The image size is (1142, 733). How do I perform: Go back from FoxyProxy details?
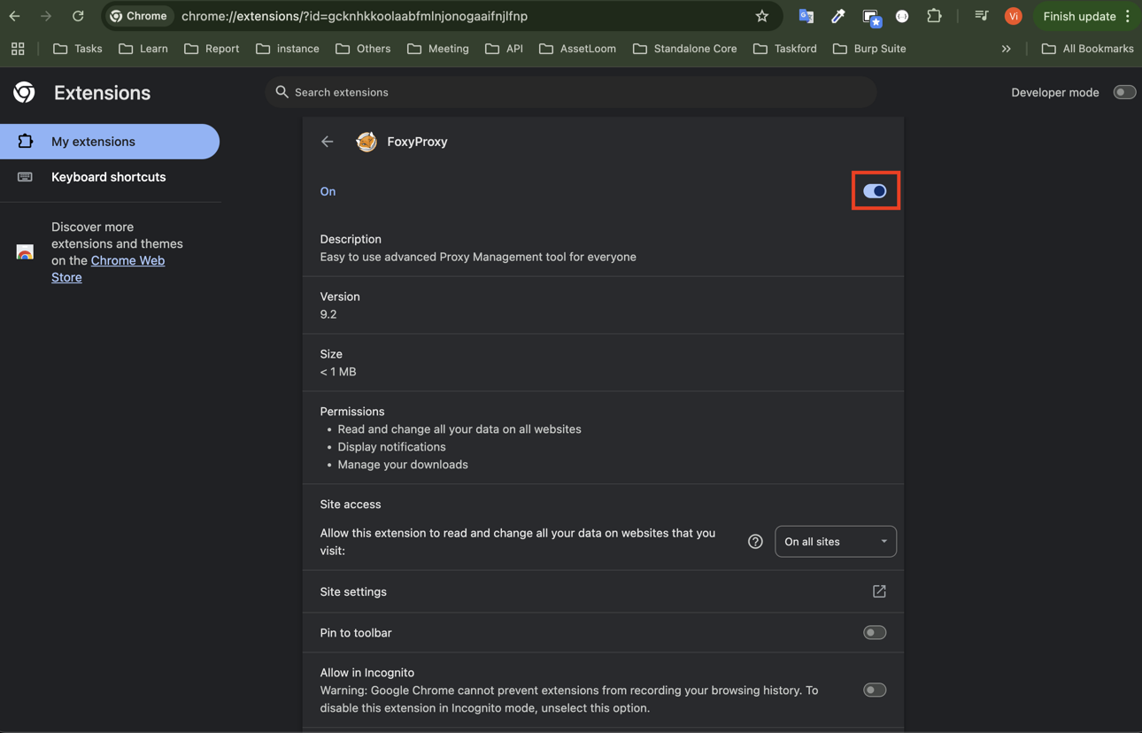pyautogui.click(x=328, y=142)
